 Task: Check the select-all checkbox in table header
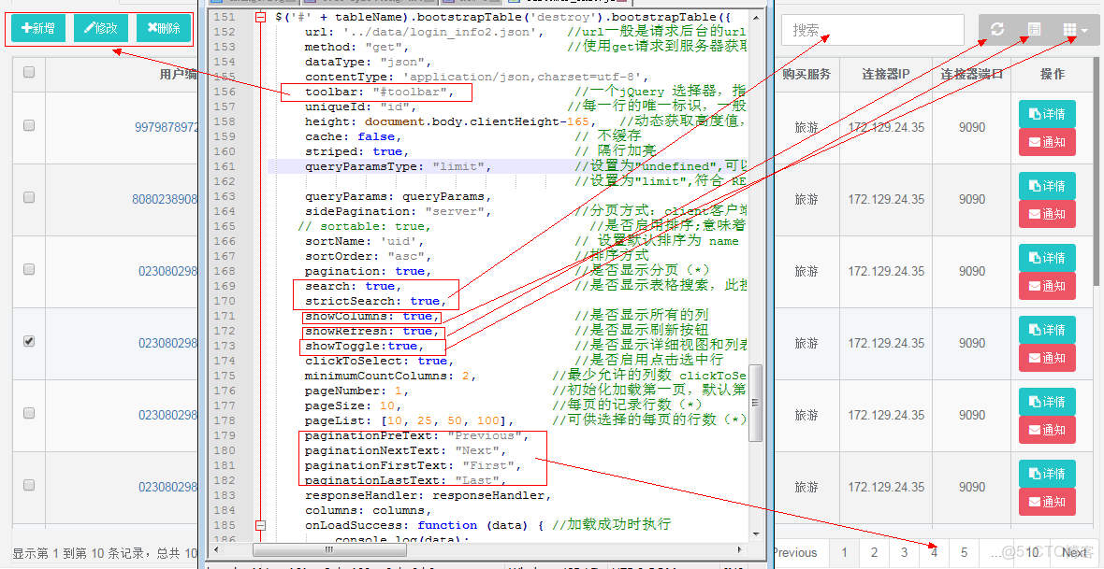pos(29,72)
